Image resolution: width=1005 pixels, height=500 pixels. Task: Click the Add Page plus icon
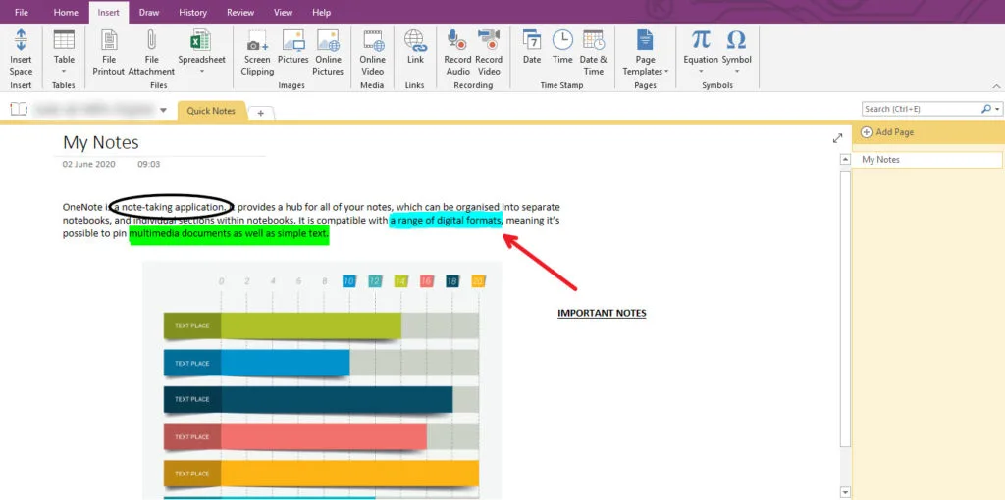[x=867, y=132]
